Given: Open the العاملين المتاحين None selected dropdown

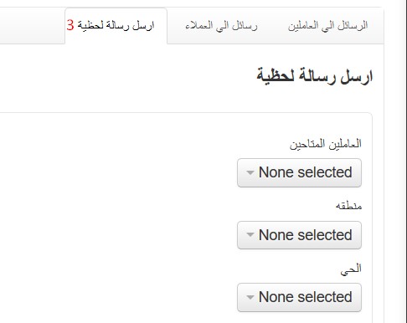Looking at the screenshot, I should [299, 172].
